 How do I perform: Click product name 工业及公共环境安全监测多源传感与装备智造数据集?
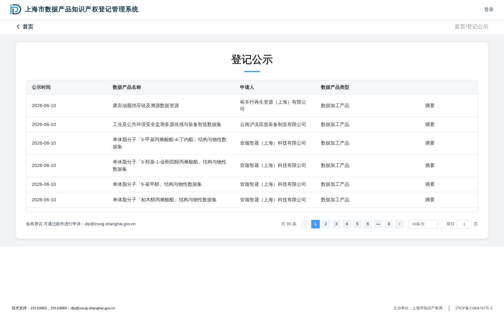tap(167, 124)
